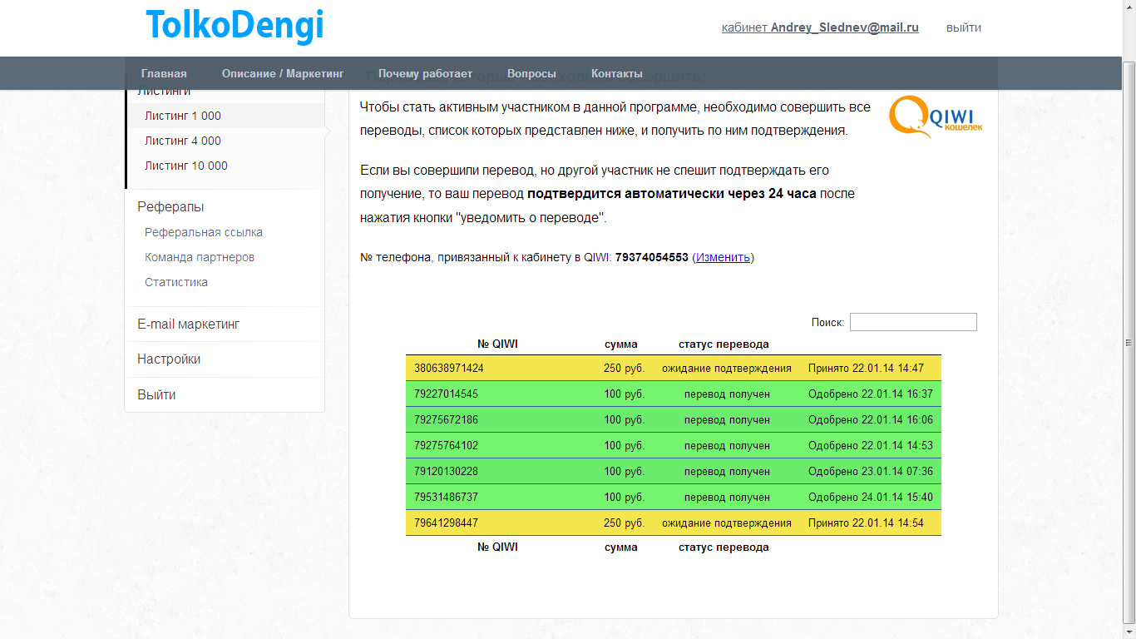Sort table by top сумма header
Image resolution: width=1136 pixels, height=639 pixels.
click(x=621, y=344)
